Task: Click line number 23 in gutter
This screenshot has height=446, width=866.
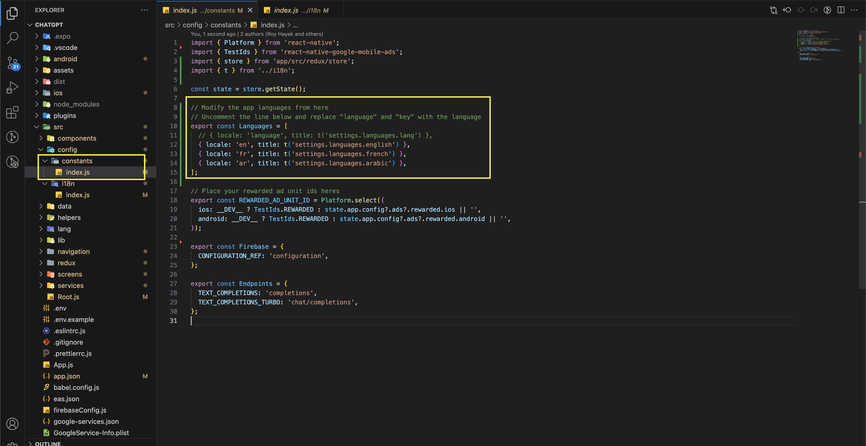Action: tap(173, 246)
